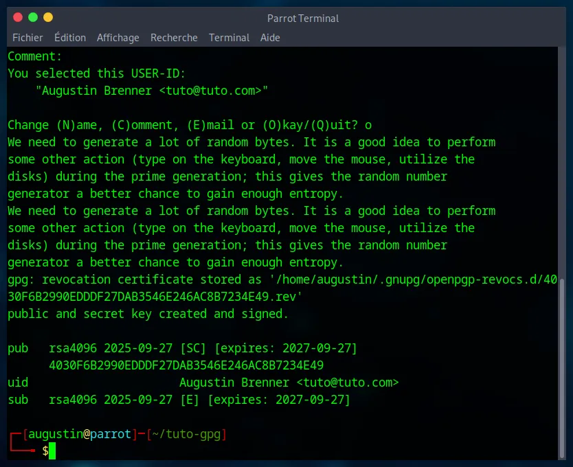Click the red close window button
The image size is (573, 467).
tap(18, 17)
